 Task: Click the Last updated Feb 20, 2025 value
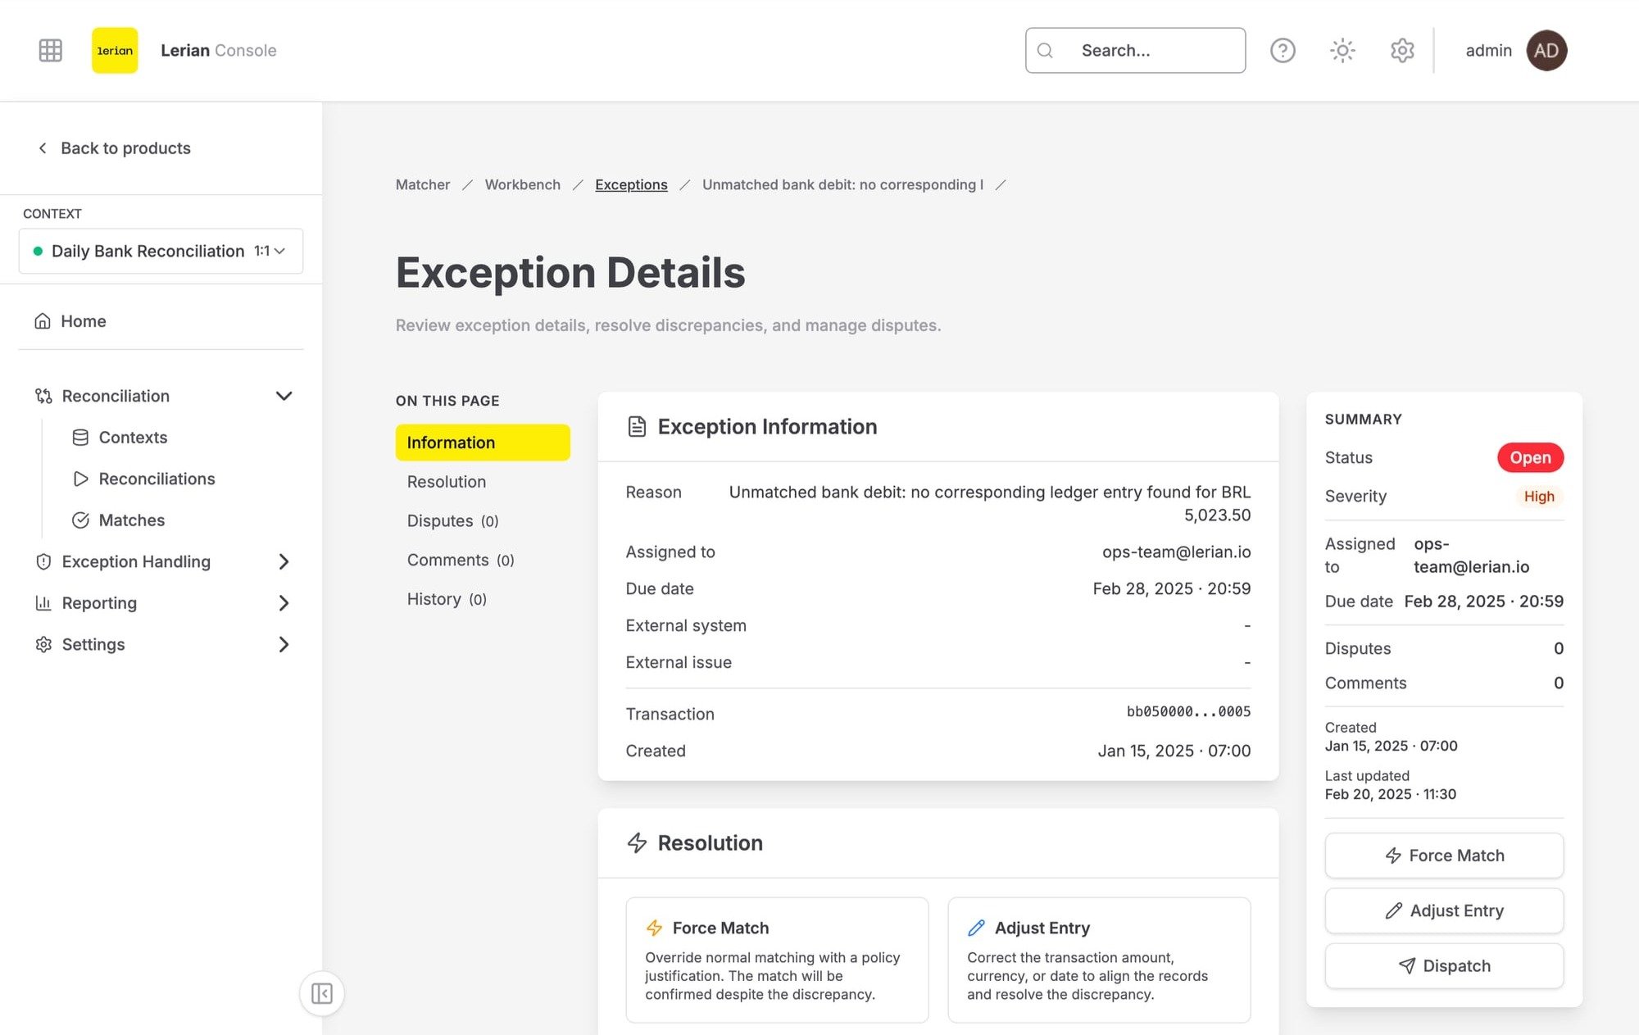(1390, 794)
